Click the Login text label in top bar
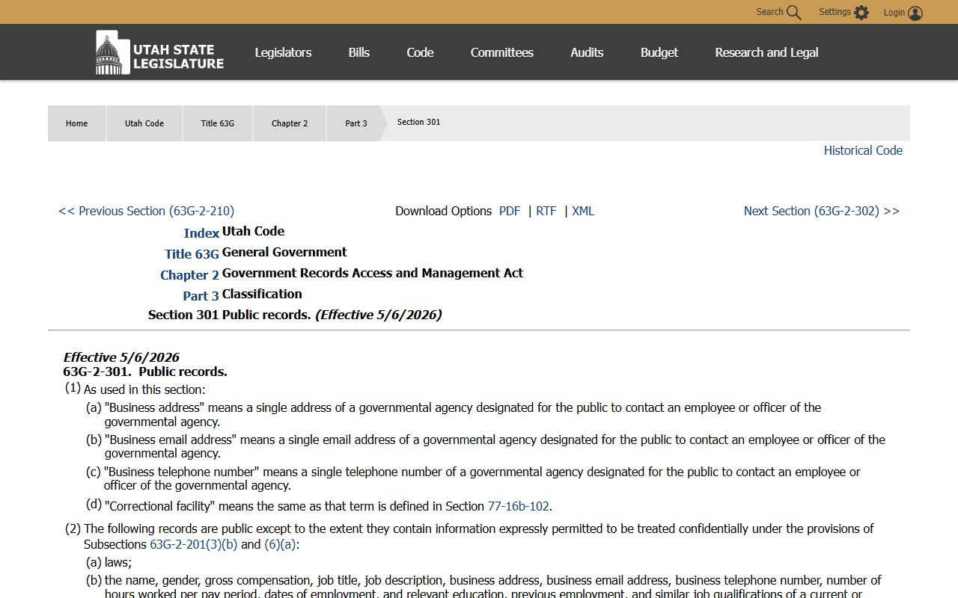Screen dimensions: 958x598 894,12
